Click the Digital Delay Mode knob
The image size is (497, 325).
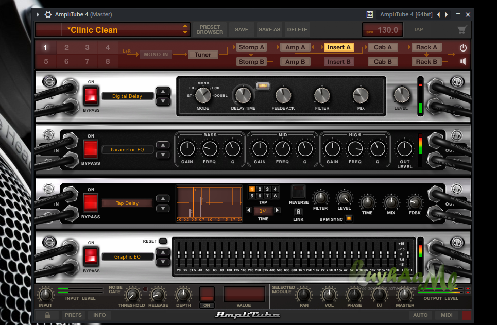[203, 95]
